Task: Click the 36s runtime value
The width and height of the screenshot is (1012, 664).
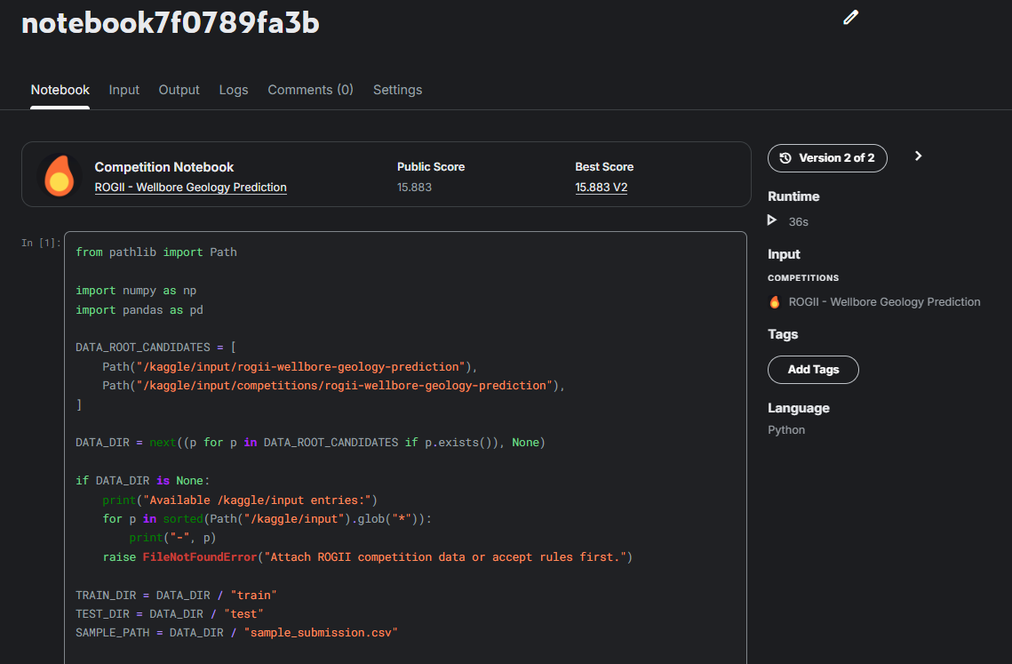Action: pos(799,221)
